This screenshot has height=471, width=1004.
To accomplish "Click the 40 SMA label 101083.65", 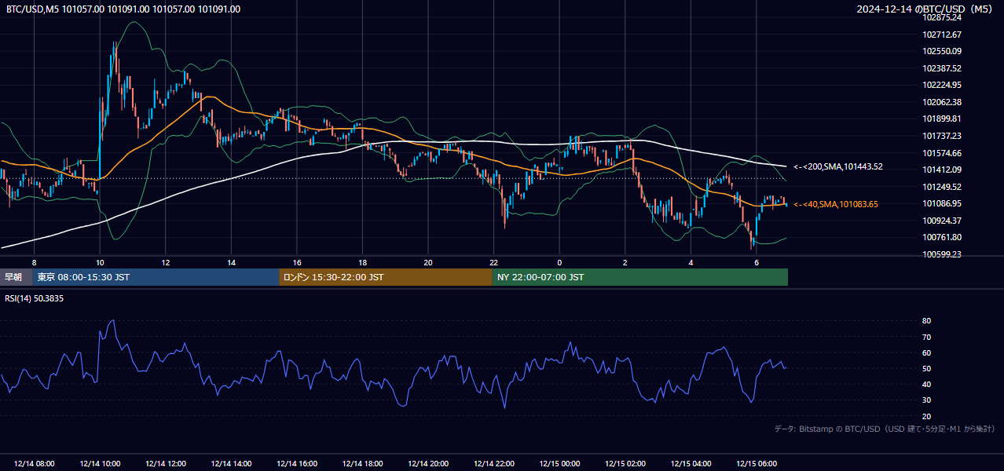I will [836, 204].
